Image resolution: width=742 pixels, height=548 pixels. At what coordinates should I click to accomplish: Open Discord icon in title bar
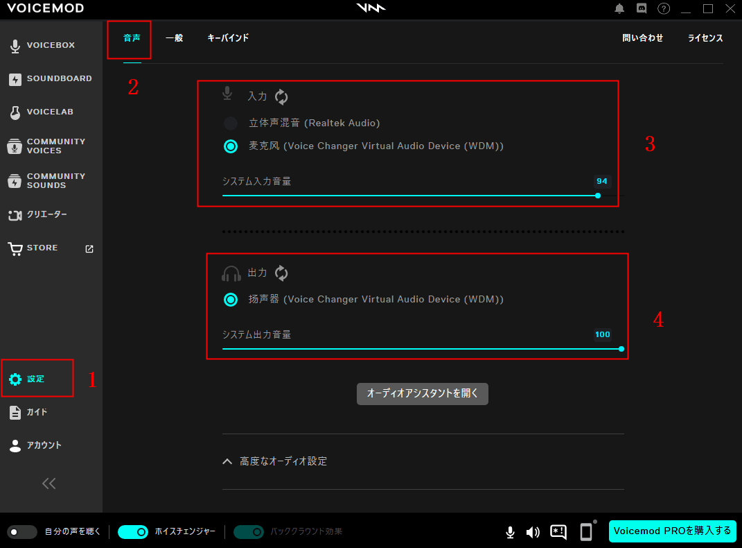(642, 8)
